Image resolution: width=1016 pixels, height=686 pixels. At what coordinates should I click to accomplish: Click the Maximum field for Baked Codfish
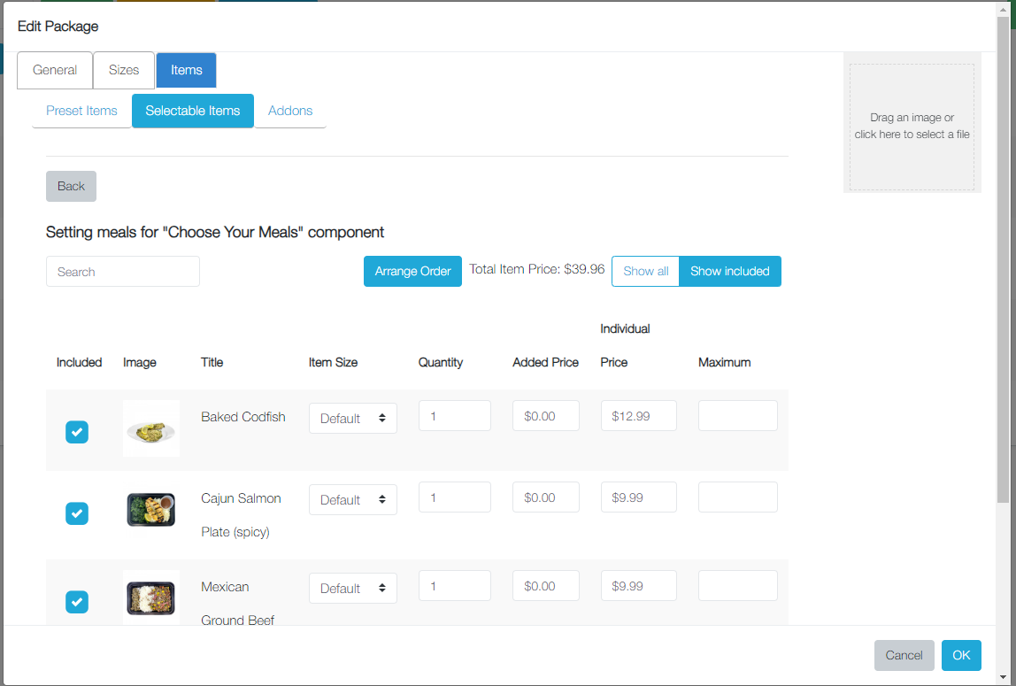coord(737,416)
